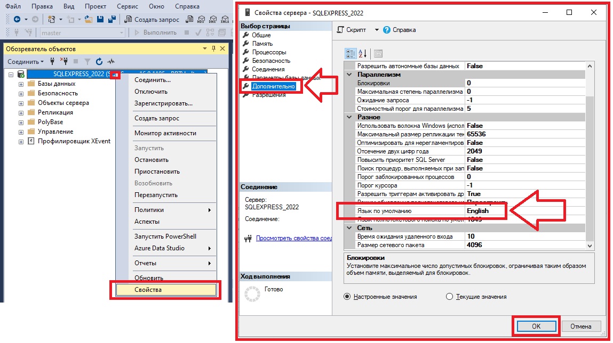Screen dimensions: 613x343
Task: Open a new MDX query
Action: (x=201, y=19)
